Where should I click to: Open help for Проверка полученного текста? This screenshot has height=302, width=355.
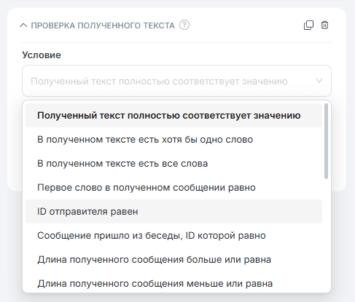tap(184, 25)
